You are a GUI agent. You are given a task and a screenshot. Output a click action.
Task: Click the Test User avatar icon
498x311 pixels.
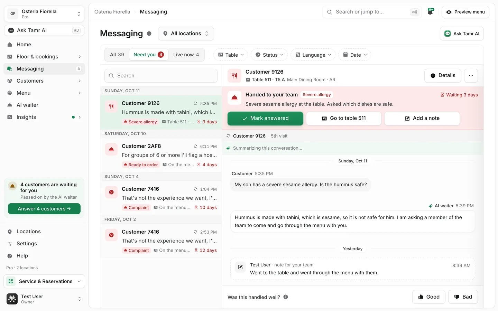pos(12,299)
